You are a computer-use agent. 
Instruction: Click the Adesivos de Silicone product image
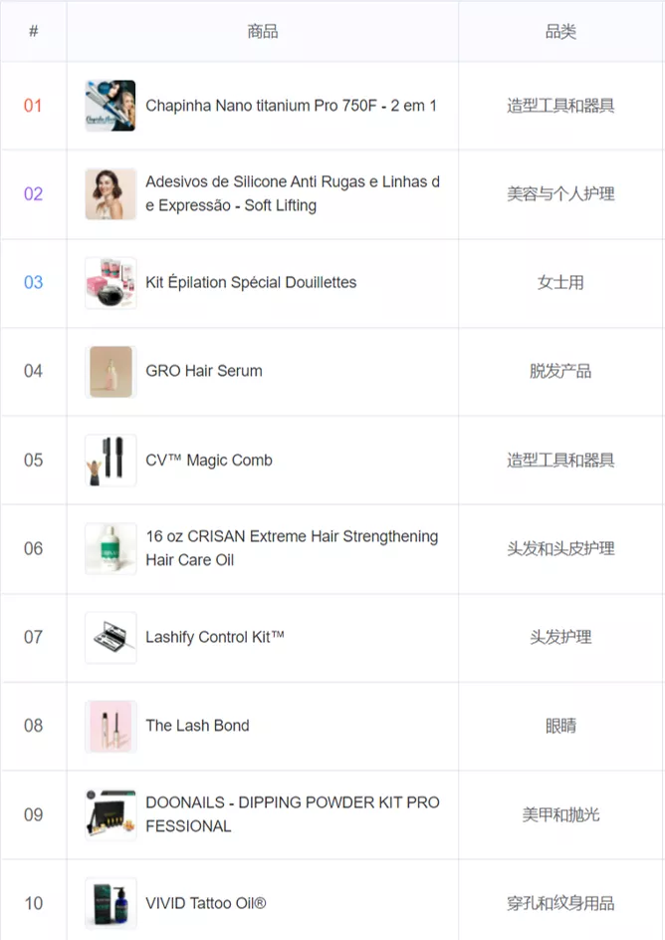tap(111, 193)
